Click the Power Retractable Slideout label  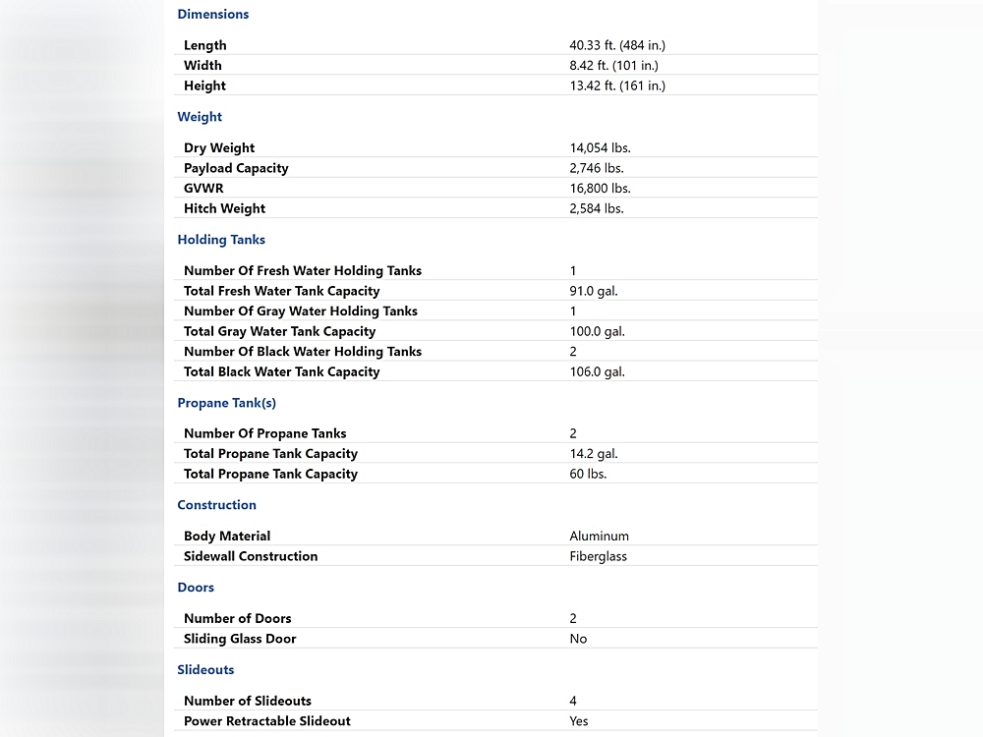click(x=266, y=721)
